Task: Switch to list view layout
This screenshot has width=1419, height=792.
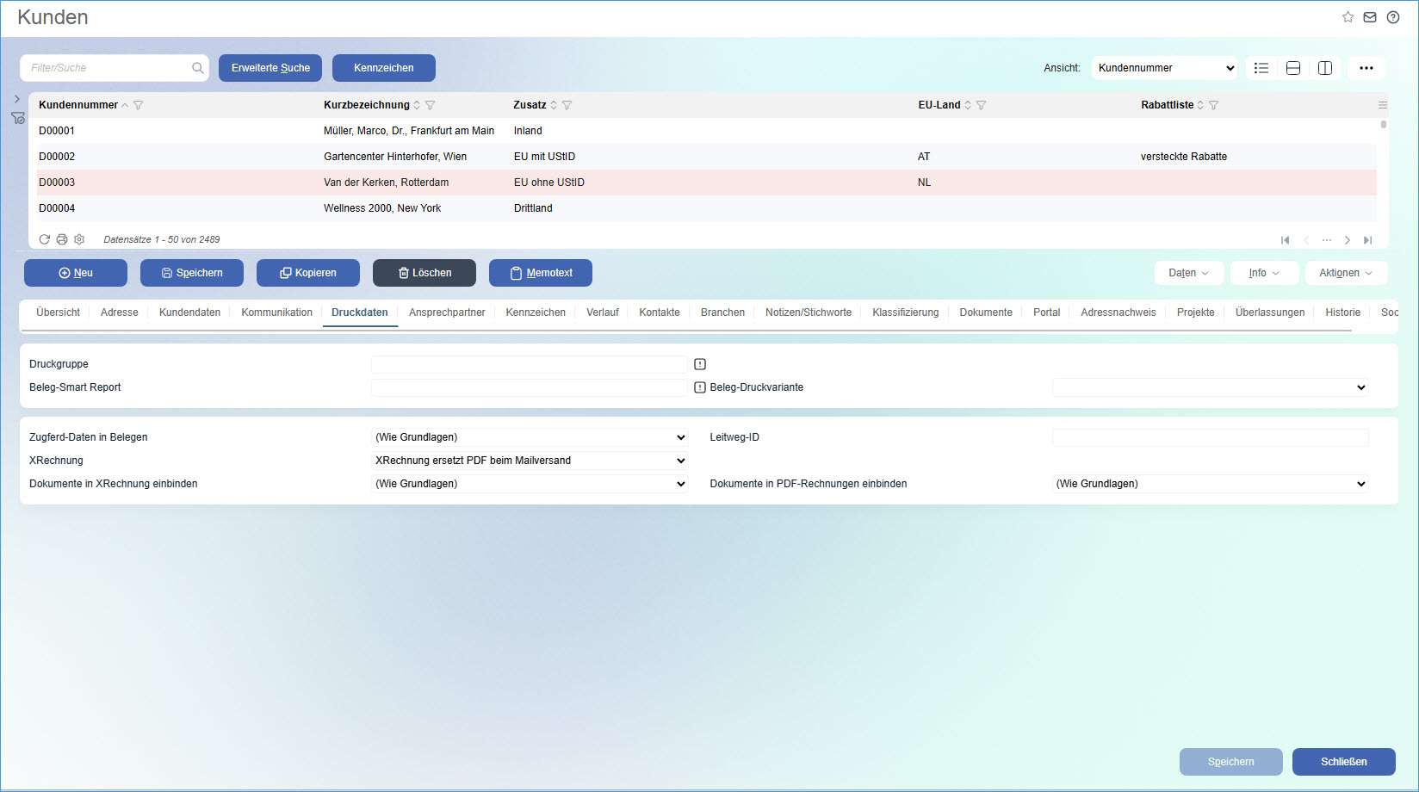Action: 1261,67
